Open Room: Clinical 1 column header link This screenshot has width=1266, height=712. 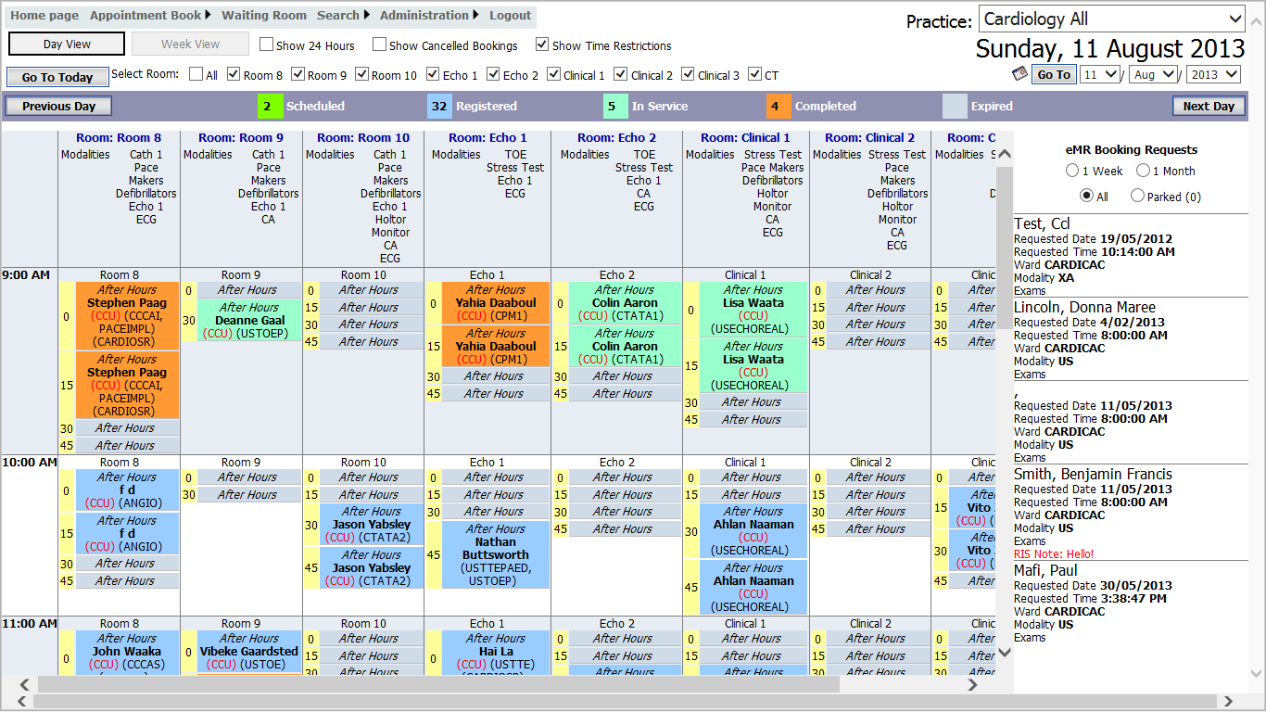[x=745, y=137]
